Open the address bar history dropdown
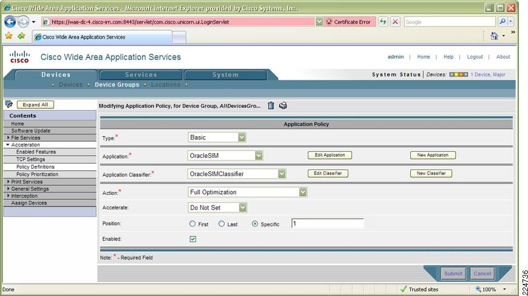 (319, 22)
